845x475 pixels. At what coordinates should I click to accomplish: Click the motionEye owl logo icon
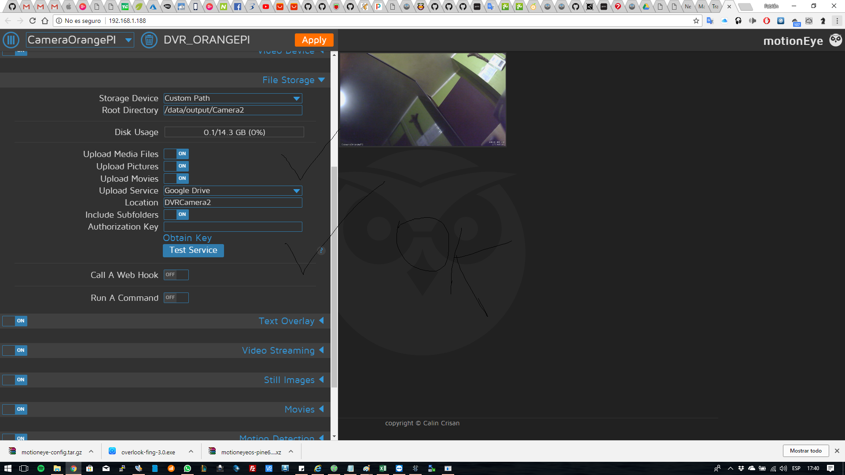(835, 40)
